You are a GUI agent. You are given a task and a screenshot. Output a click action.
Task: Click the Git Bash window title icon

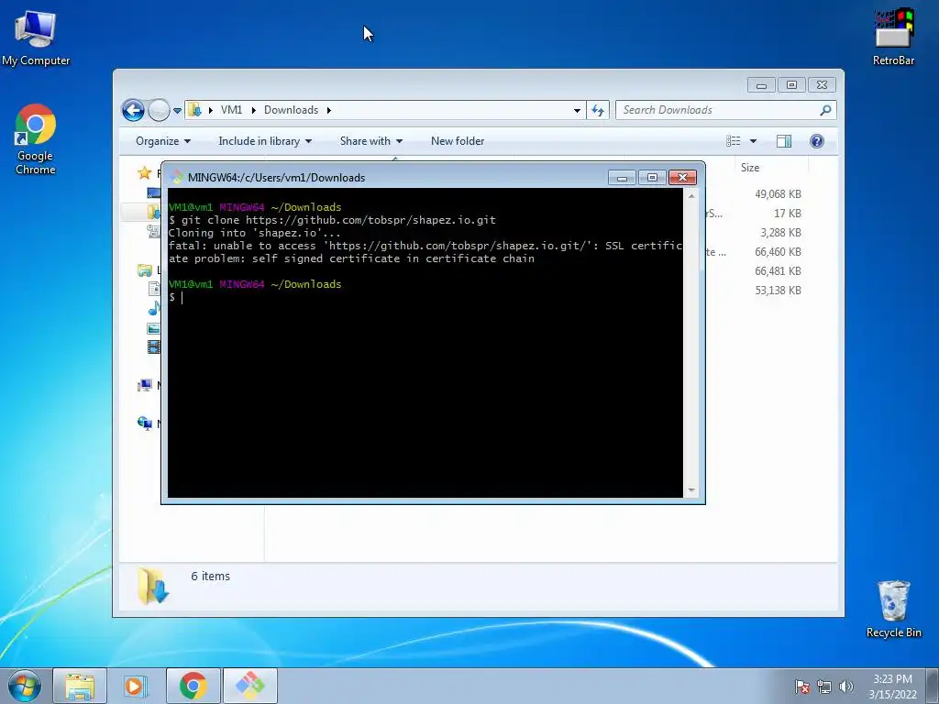point(177,177)
